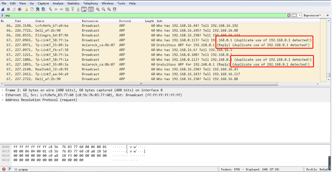Click the find packet magnifier icon
This screenshot has width=332, height=172.
[x=50, y=9]
